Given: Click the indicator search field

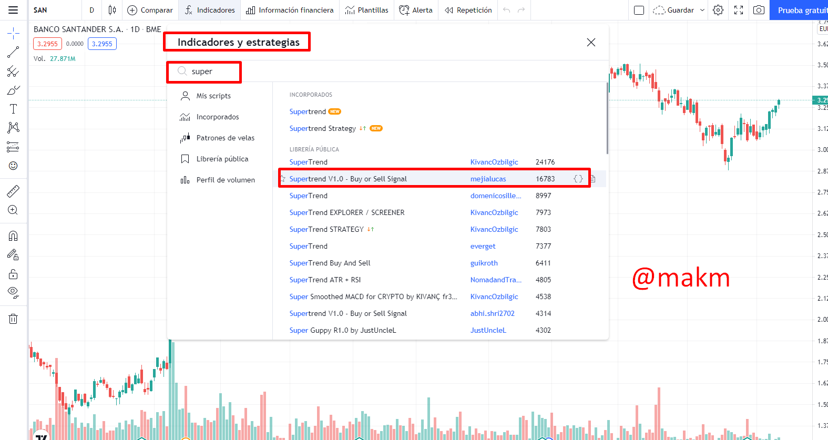Looking at the screenshot, I should 389,71.
